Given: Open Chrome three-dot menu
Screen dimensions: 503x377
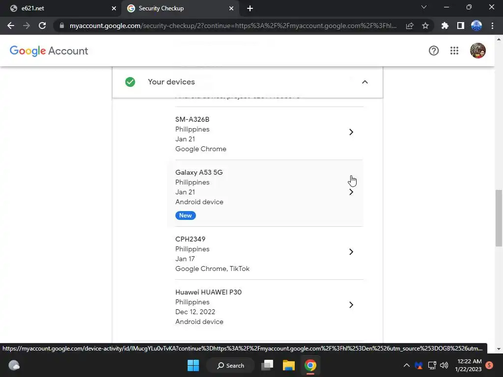Looking at the screenshot, I should 492,26.
